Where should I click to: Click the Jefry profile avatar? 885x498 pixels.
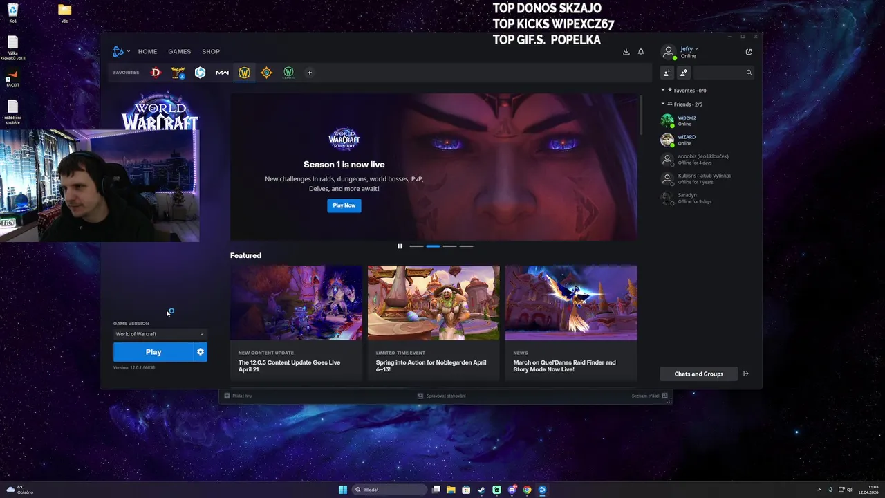(x=668, y=52)
